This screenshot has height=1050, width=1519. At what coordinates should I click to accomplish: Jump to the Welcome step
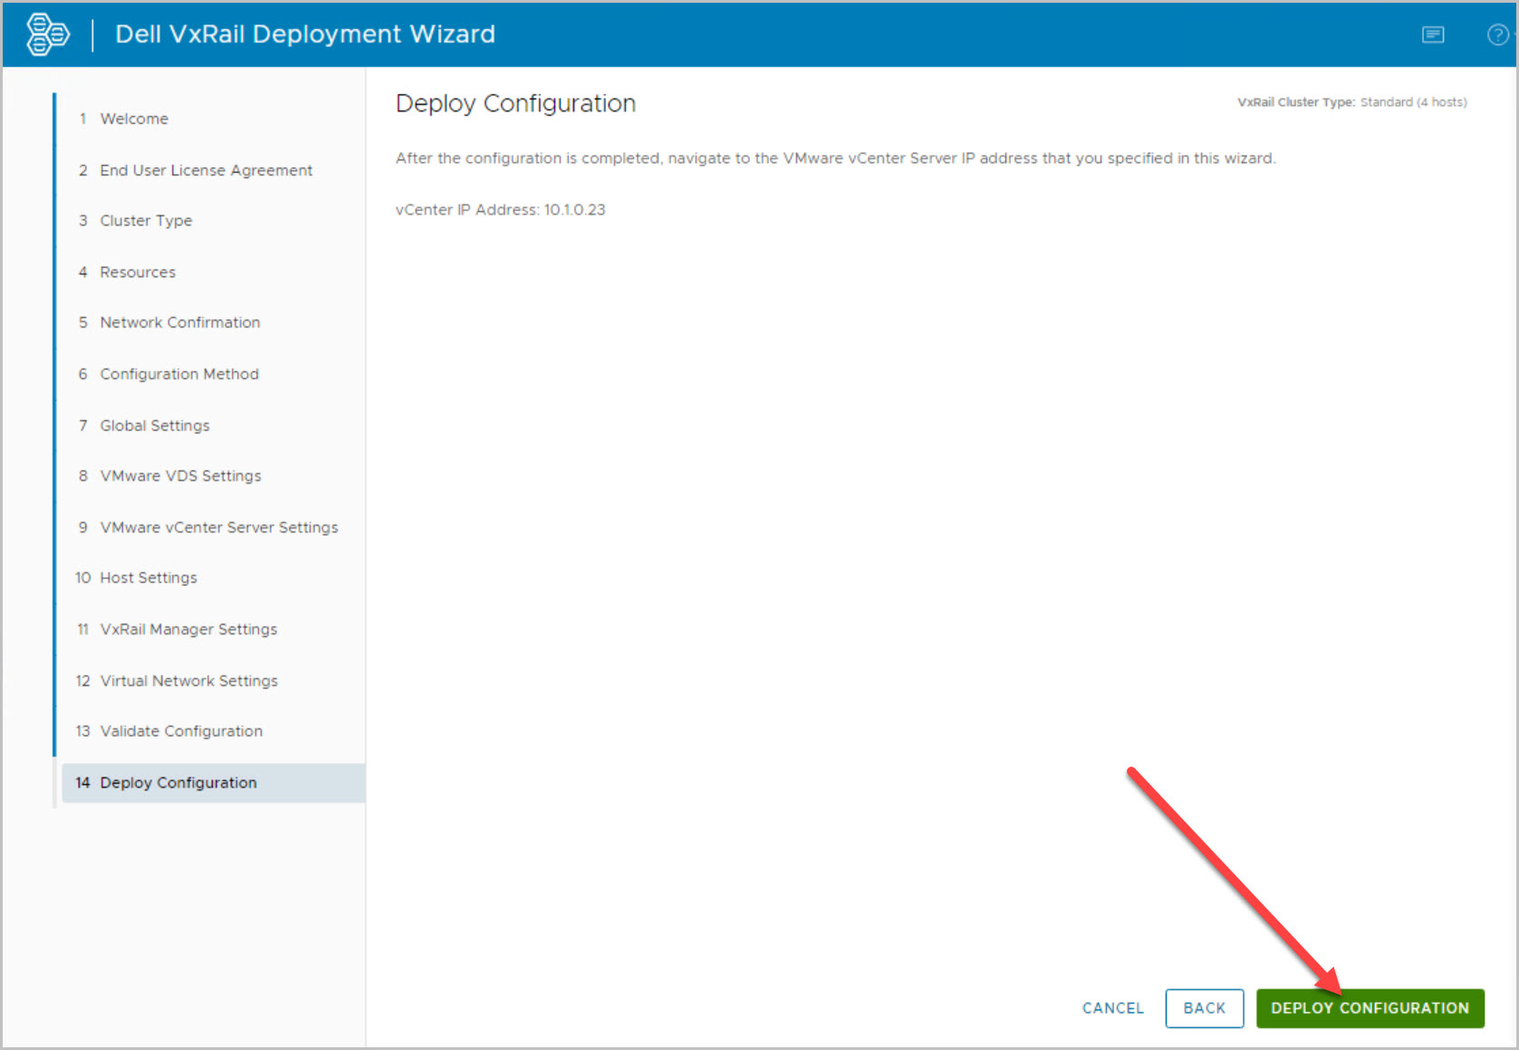coord(134,119)
